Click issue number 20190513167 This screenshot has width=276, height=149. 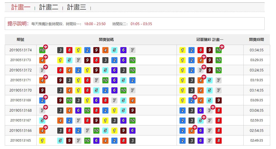[x=21, y=120]
